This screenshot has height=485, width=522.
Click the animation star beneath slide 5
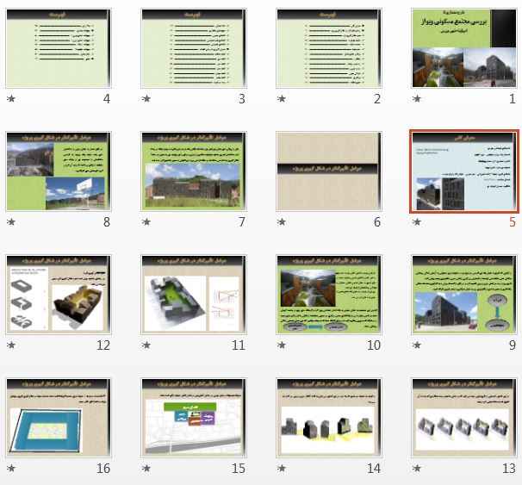point(417,222)
